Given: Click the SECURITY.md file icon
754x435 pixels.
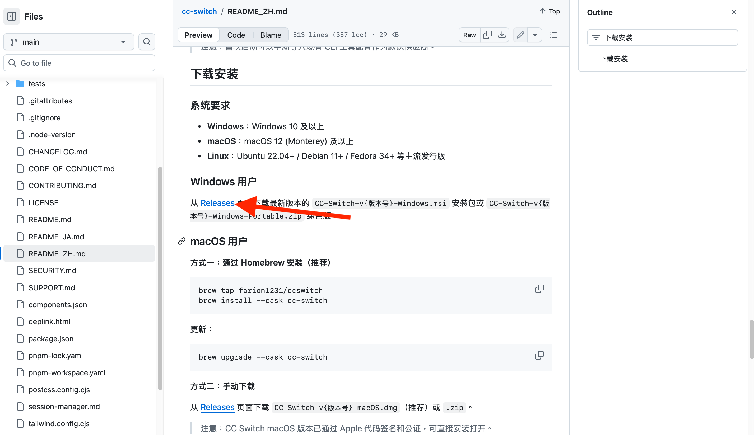Looking at the screenshot, I should [x=20, y=270].
